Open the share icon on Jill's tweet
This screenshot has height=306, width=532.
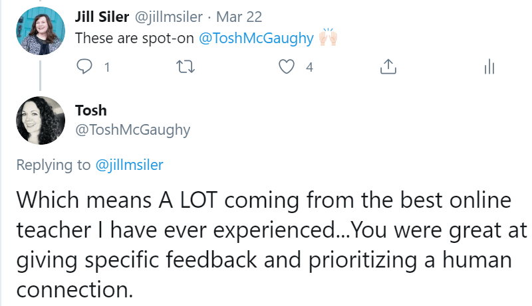[x=388, y=66]
